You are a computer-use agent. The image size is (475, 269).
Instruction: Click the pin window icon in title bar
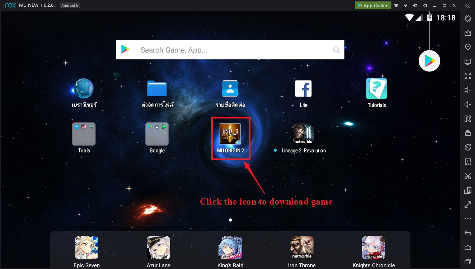coord(415,5)
